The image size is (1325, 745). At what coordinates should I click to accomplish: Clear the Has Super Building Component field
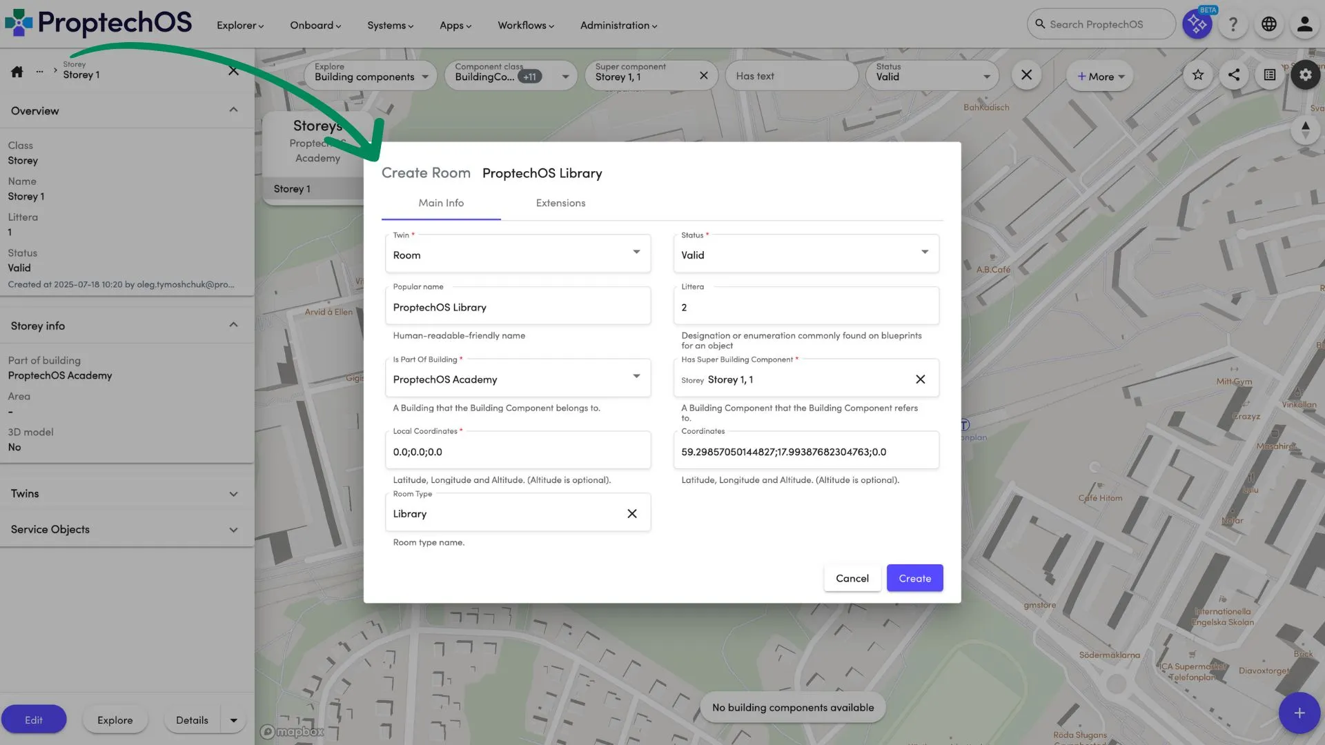click(920, 379)
